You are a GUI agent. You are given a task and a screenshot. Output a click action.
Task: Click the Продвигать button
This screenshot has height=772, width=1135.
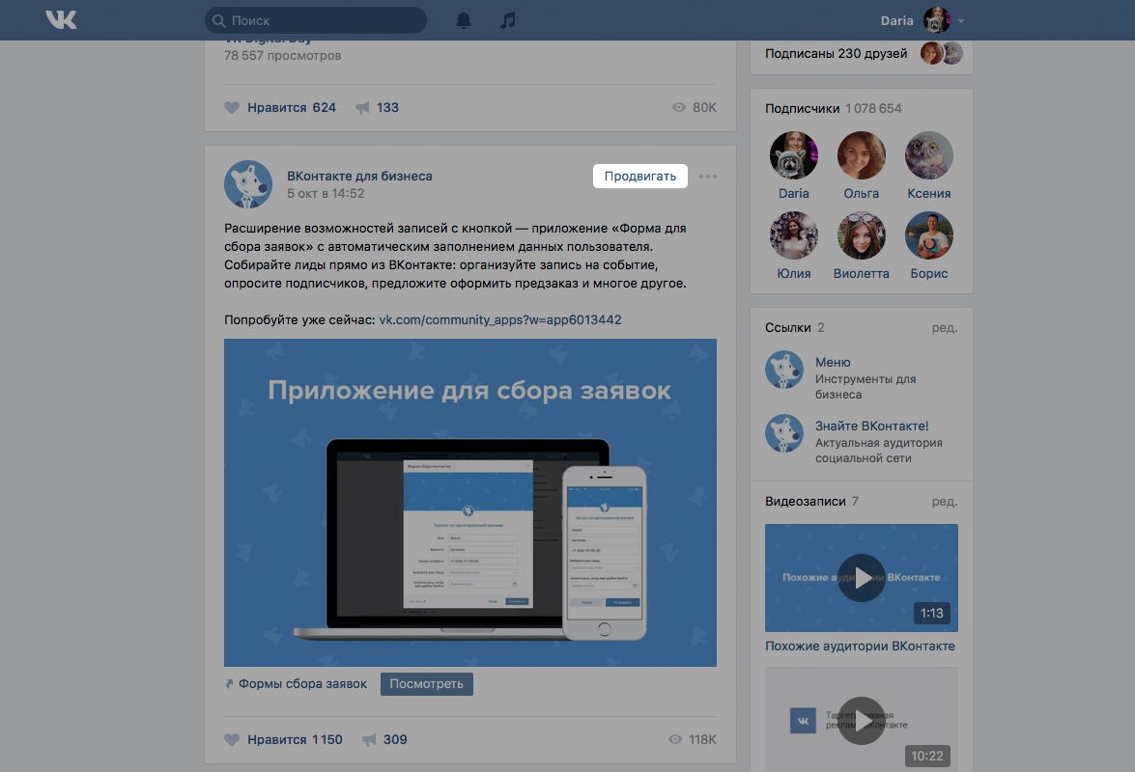[639, 176]
